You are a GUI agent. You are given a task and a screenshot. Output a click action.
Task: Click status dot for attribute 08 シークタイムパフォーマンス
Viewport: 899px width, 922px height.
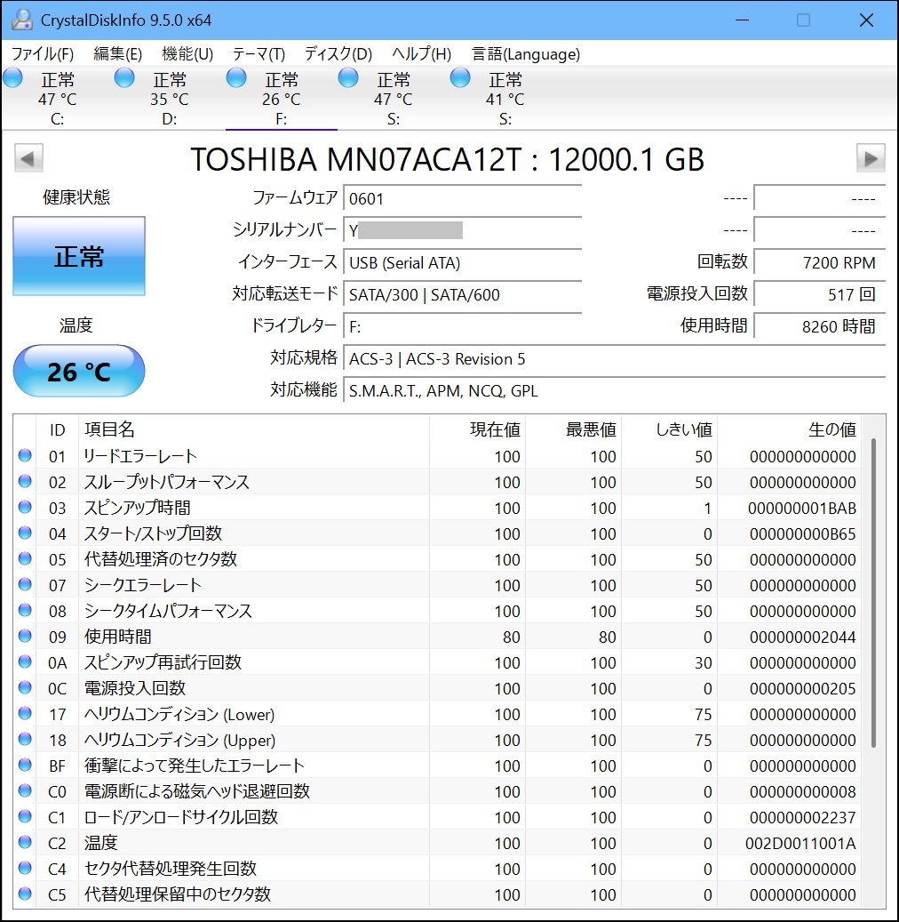click(x=25, y=610)
